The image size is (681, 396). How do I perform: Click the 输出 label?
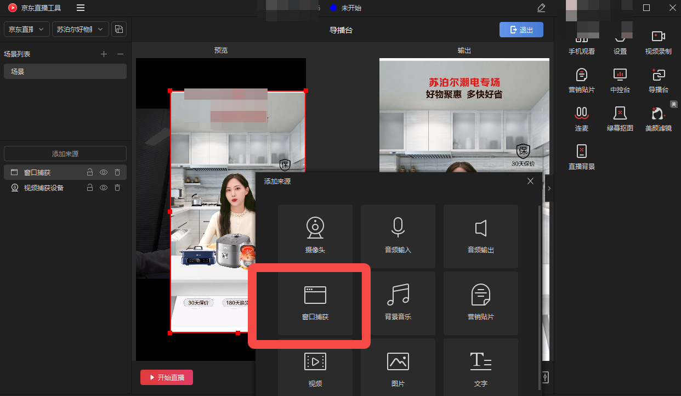(464, 50)
